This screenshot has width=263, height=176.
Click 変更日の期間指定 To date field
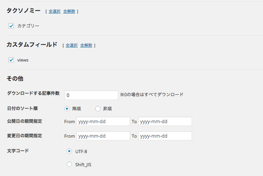[x=165, y=136]
